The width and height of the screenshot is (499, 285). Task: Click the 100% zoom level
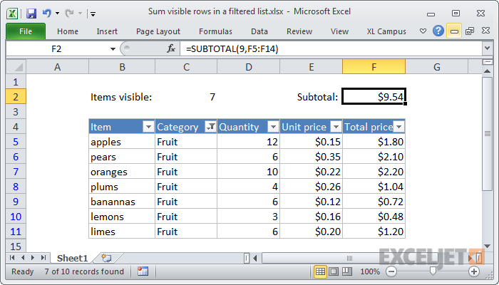coord(369,271)
